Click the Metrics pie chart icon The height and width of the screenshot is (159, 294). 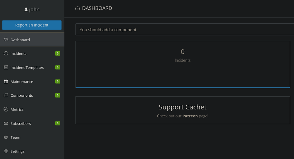(x=6, y=109)
